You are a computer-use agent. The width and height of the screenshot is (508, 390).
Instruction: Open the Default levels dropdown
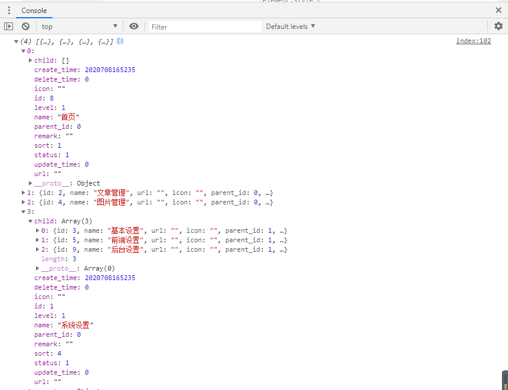pos(290,26)
